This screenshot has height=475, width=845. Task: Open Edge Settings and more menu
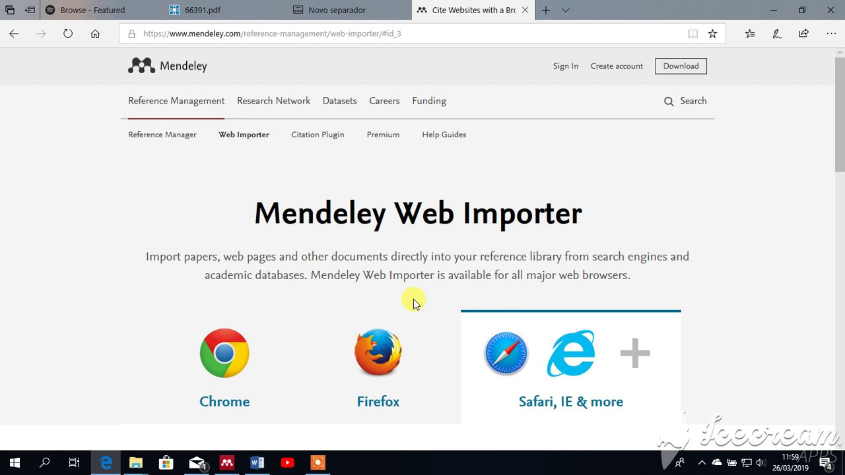[831, 34]
